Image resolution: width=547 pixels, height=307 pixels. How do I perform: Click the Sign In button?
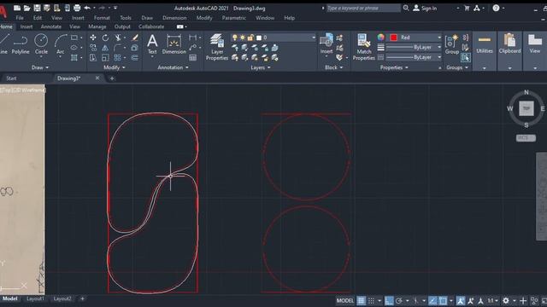click(425, 8)
